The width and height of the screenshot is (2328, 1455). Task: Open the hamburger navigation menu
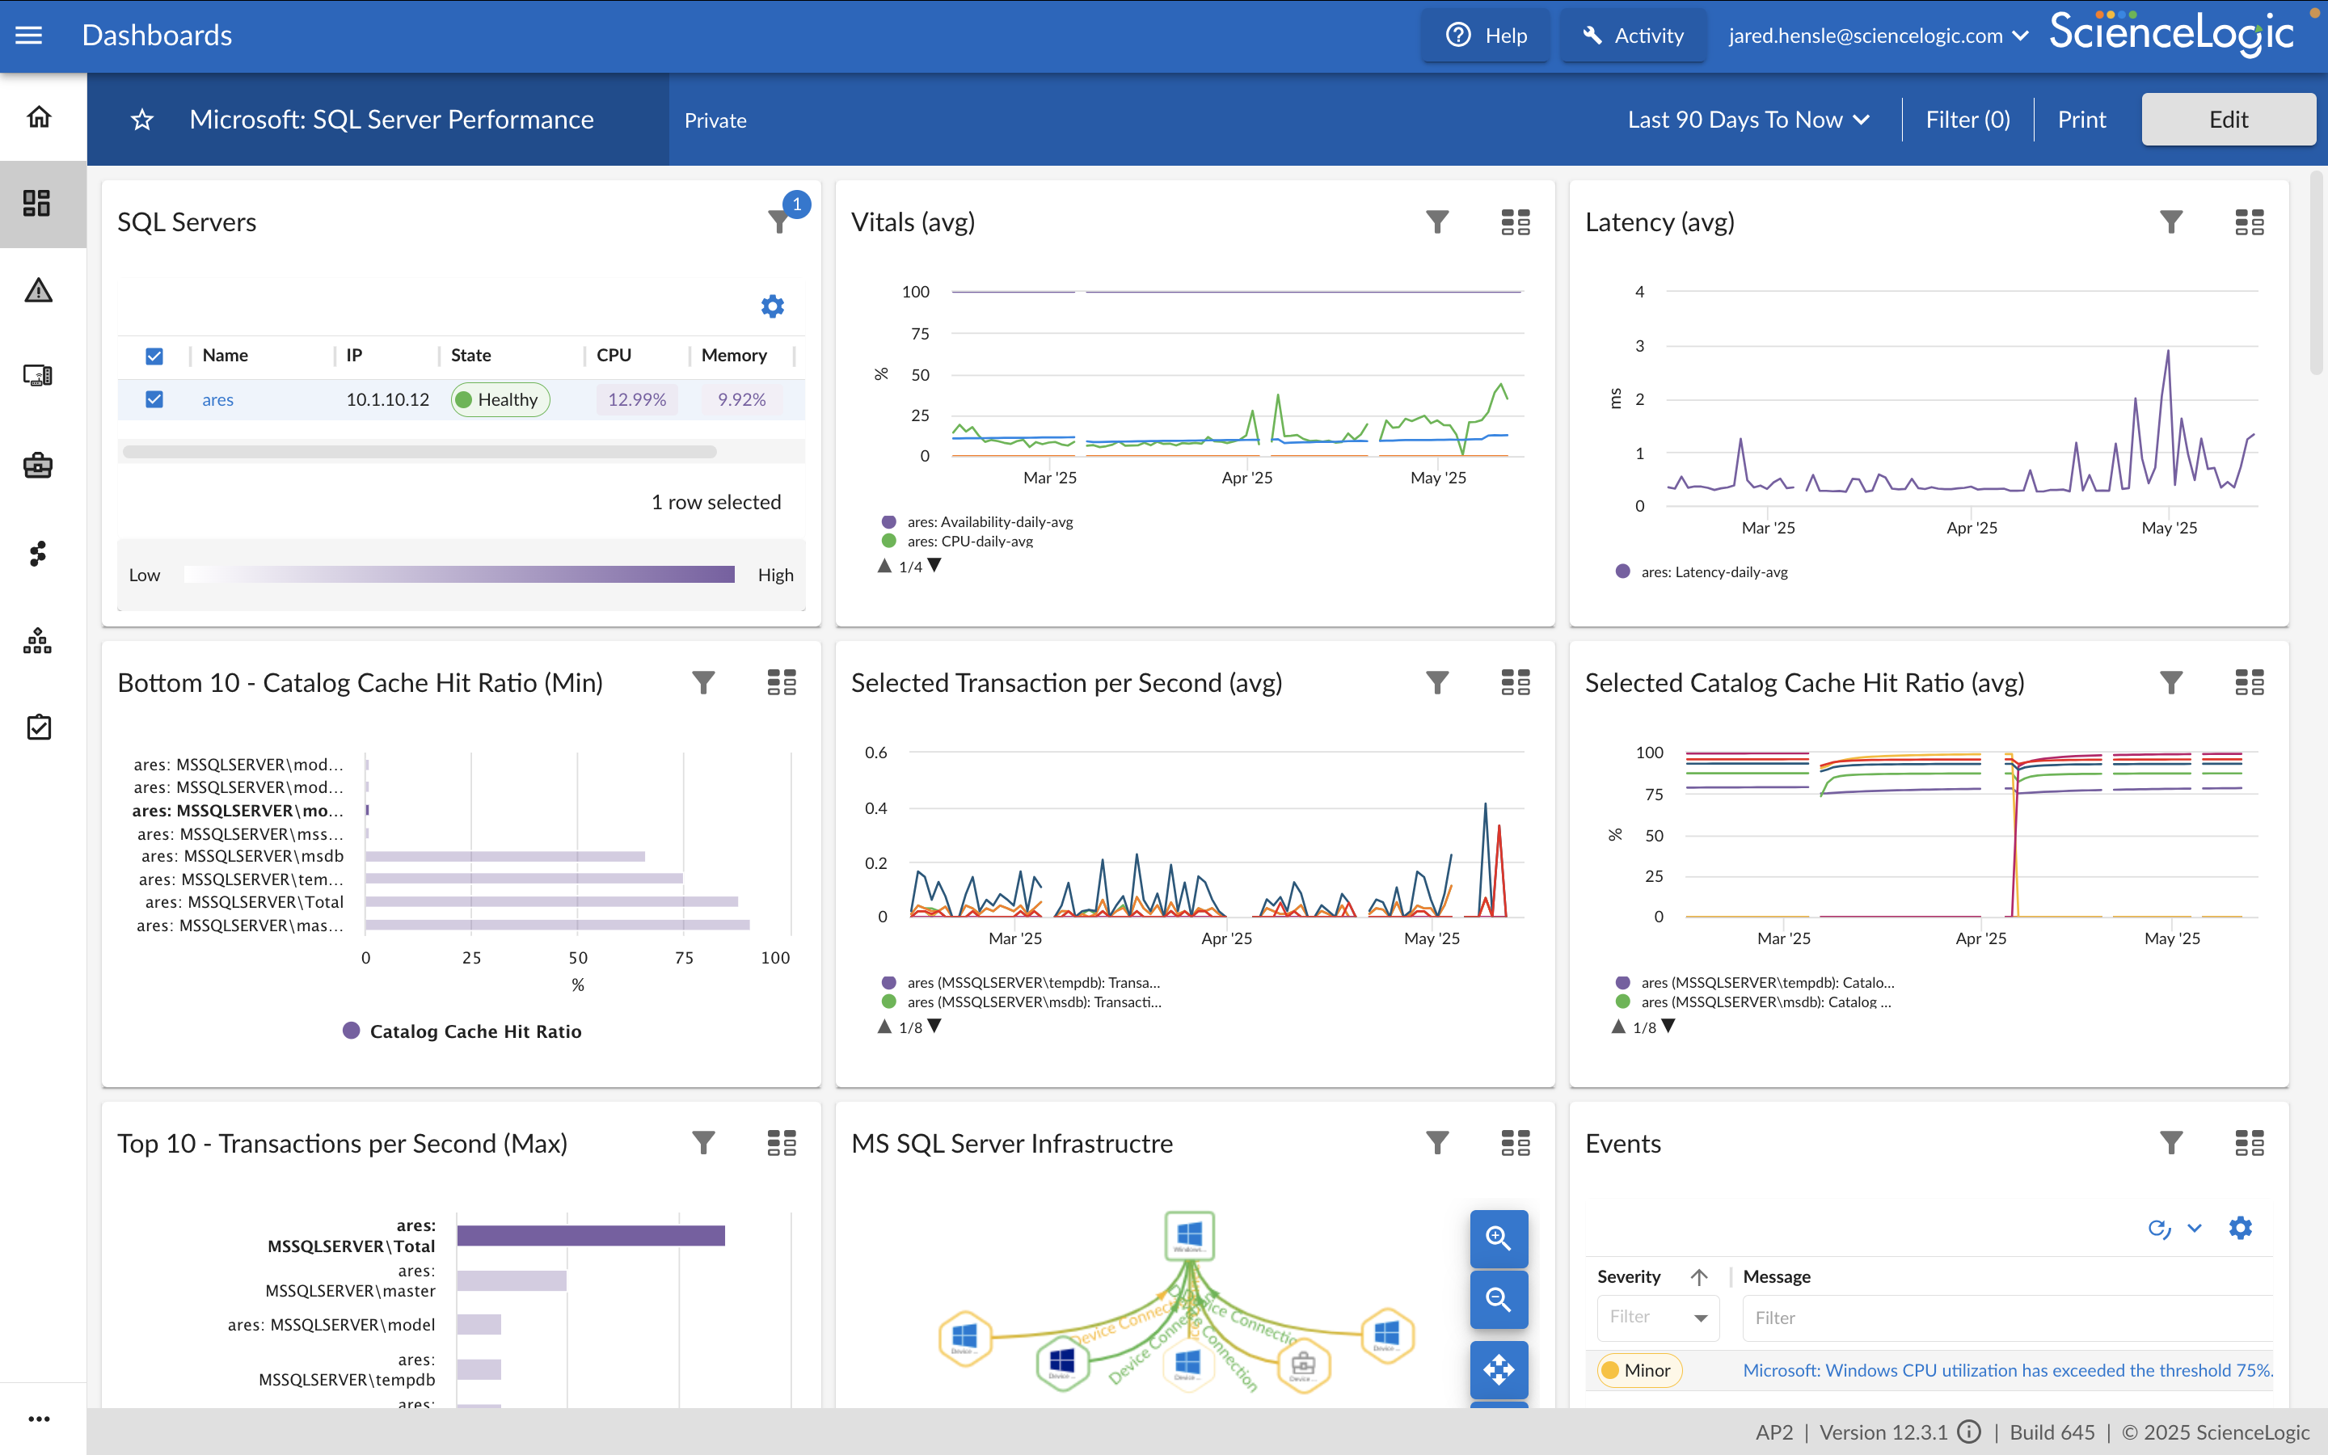click(x=29, y=36)
